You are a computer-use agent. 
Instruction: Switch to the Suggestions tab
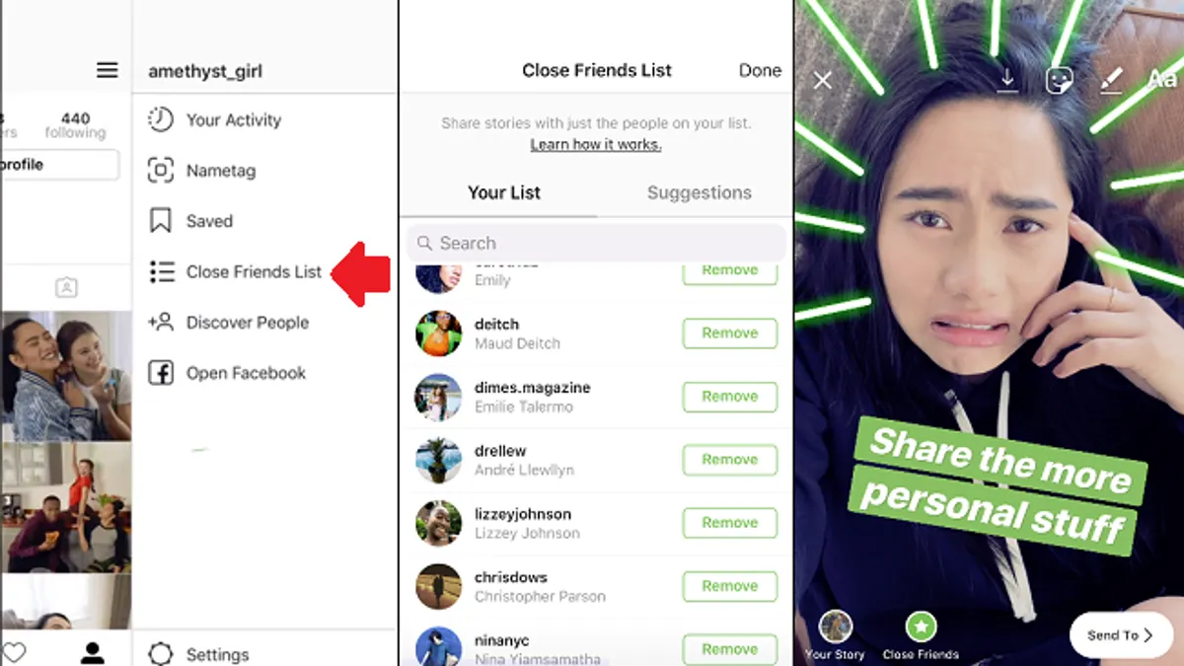(700, 192)
